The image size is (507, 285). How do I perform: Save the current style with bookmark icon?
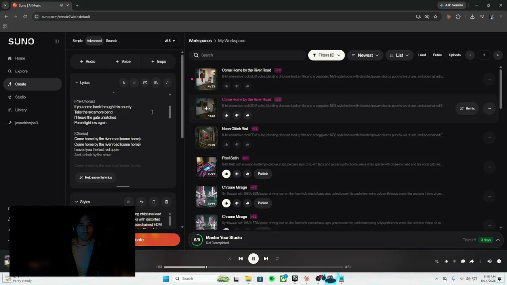click(154, 202)
